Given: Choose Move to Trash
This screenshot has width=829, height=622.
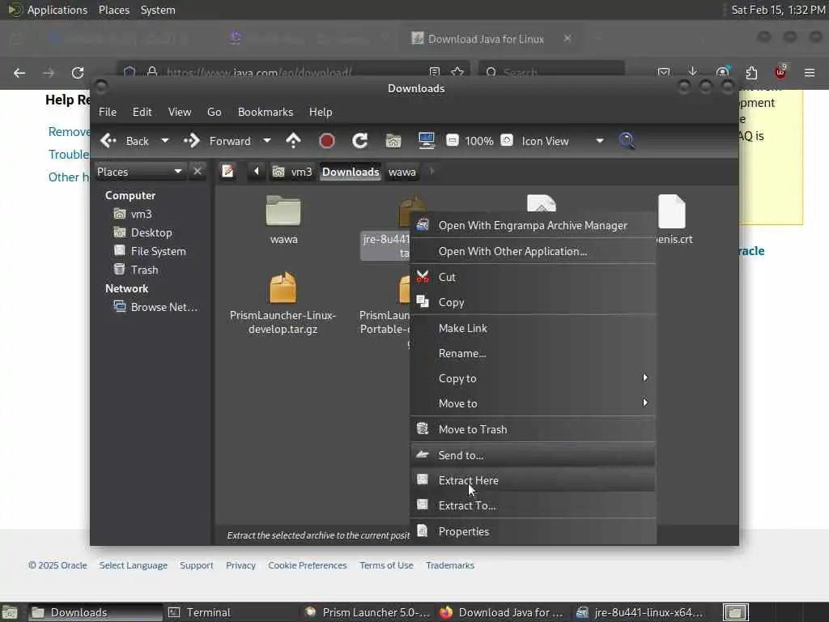Looking at the screenshot, I should (x=533, y=429).
